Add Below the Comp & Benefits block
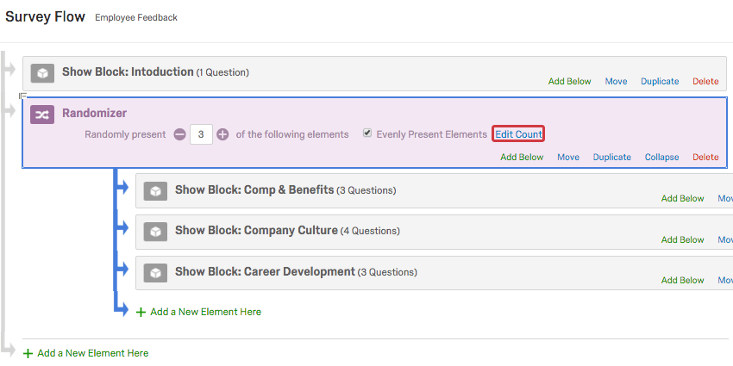The height and width of the screenshot is (366, 733). 682,199
